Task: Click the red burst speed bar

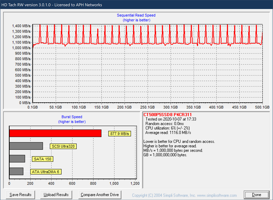Action: 55,133
